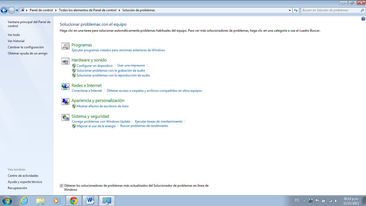Open the shield icon beside Configurar un dispositivo
Screen dimensions: 366x206
tap(74, 65)
